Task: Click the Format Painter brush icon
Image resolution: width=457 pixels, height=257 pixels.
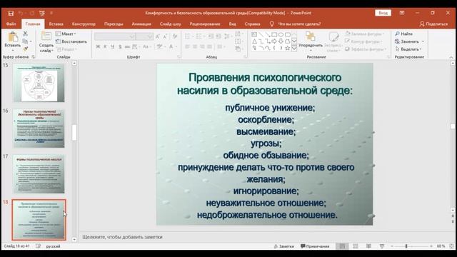Action: point(26,49)
